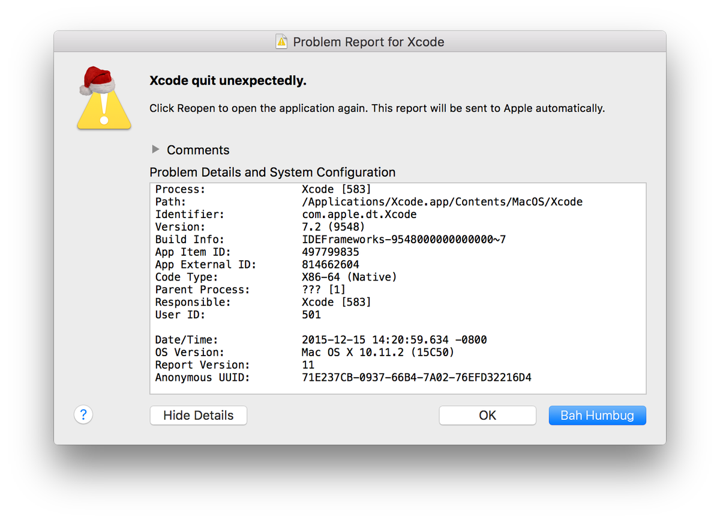Click the Anonymous UUID value
The width and height of the screenshot is (720, 522).
click(416, 378)
